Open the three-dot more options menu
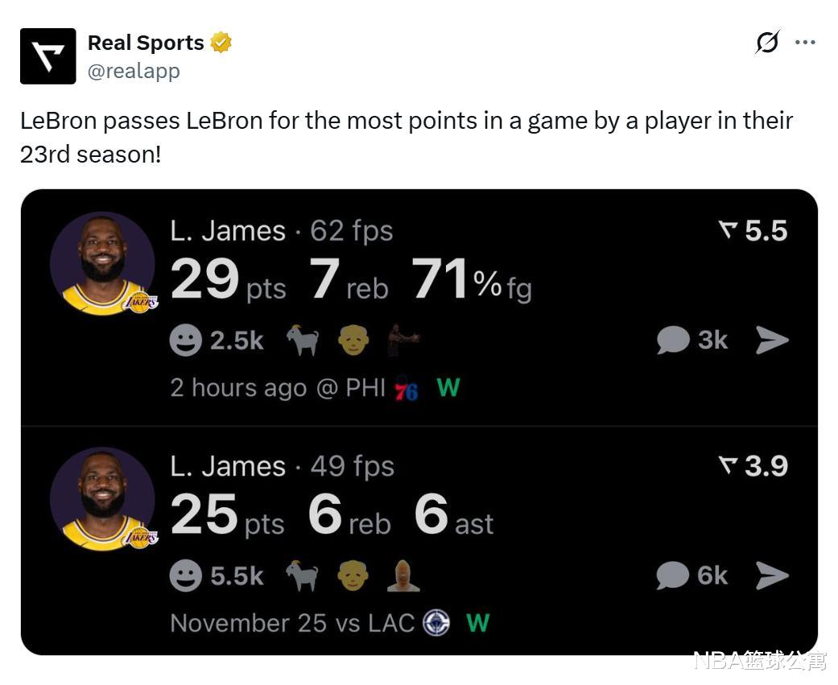The height and width of the screenshot is (685, 838). 805,42
